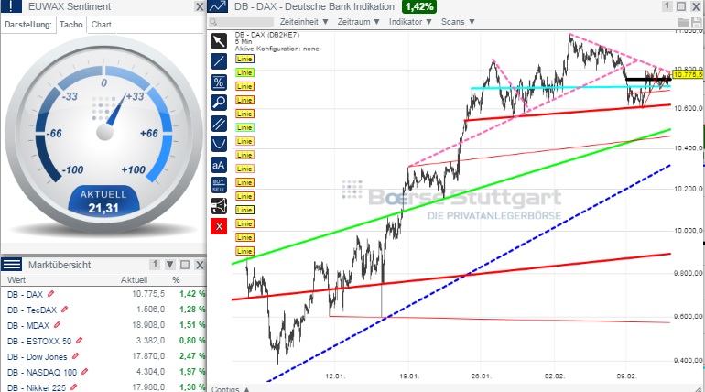
Task: Select the parallel lines channel tool
Action: click(219, 124)
